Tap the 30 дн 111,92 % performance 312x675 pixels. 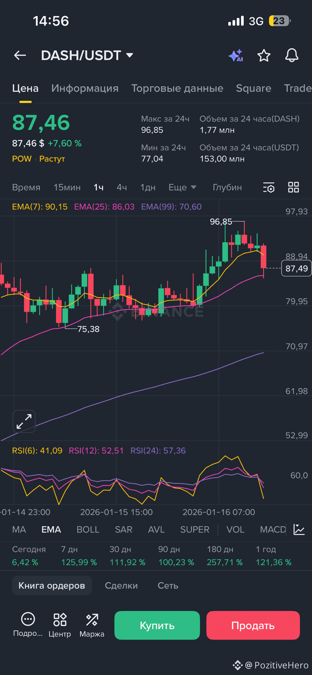(127, 556)
